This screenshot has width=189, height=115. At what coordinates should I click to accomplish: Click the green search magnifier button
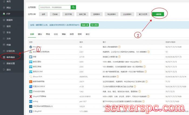[73, 7]
